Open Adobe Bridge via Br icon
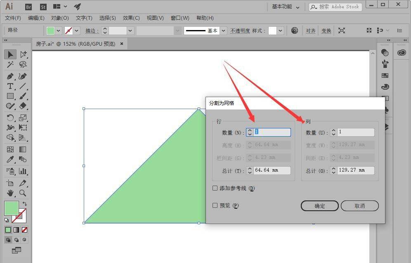This screenshot has height=263, width=411. 29,7
